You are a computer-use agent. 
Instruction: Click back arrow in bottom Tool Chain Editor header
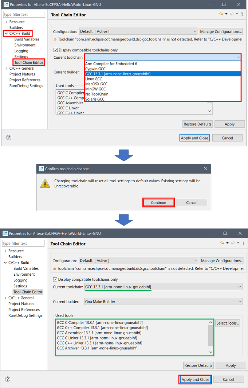click(x=222, y=243)
